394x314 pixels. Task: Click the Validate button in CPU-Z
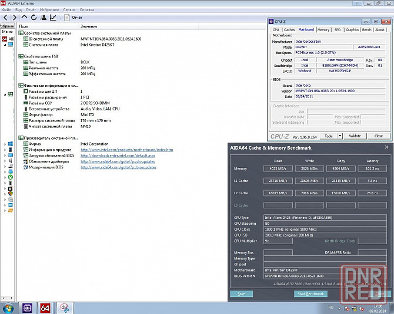pyautogui.click(x=355, y=136)
